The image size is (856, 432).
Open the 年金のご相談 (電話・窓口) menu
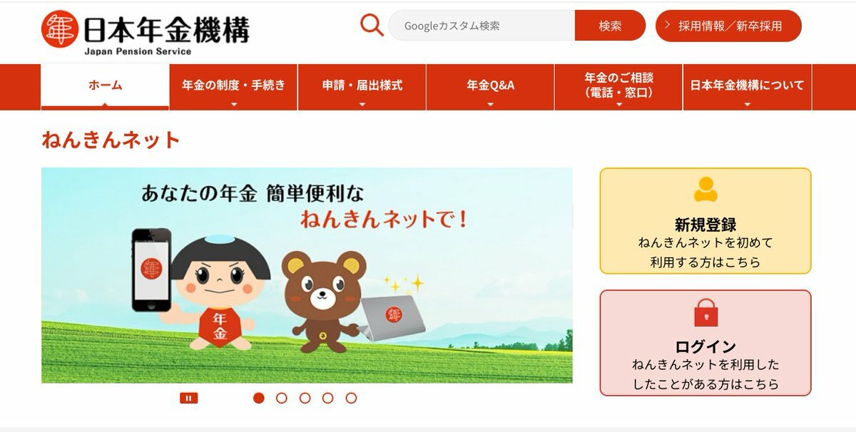tap(618, 87)
